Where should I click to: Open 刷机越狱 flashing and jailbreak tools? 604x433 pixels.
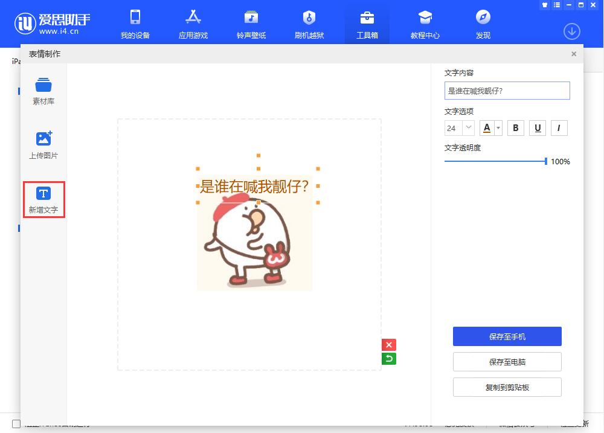[x=309, y=23]
